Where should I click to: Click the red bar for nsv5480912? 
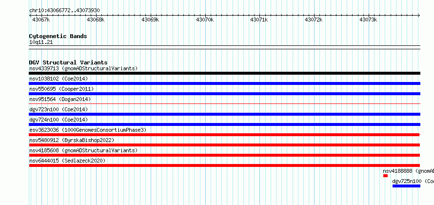pos(224,145)
